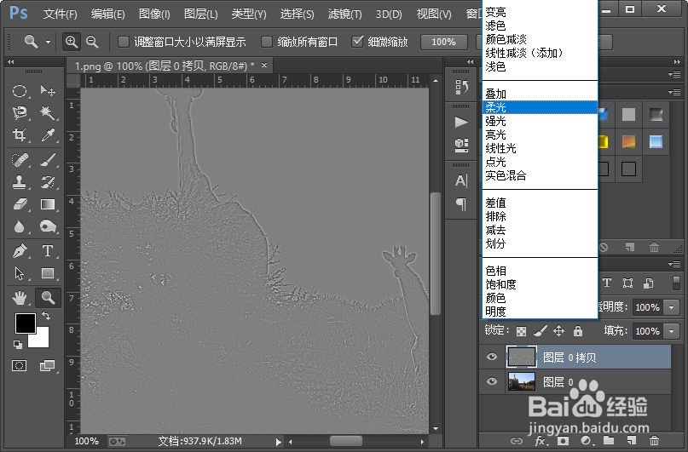The width and height of the screenshot is (688, 452).
Task: Open status bar info arrow
Action: (278, 442)
